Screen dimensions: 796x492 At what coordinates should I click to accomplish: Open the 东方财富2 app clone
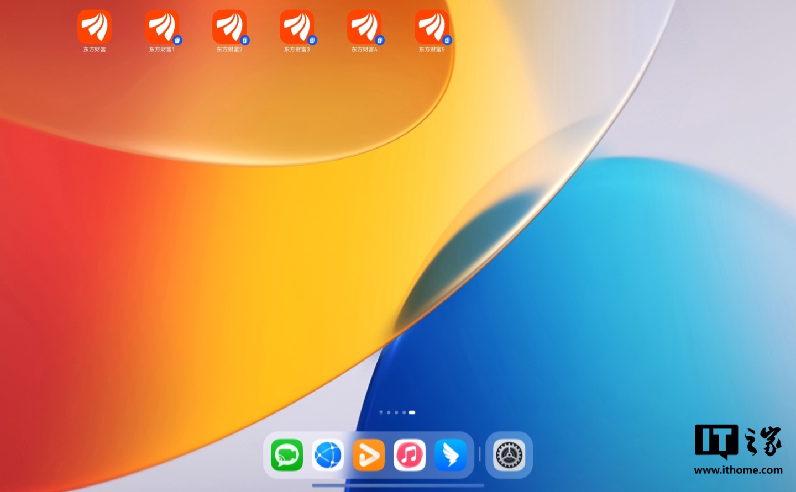(x=229, y=27)
